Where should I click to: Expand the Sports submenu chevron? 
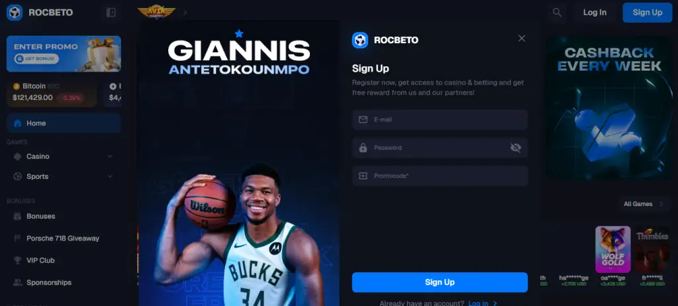click(x=110, y=176)
